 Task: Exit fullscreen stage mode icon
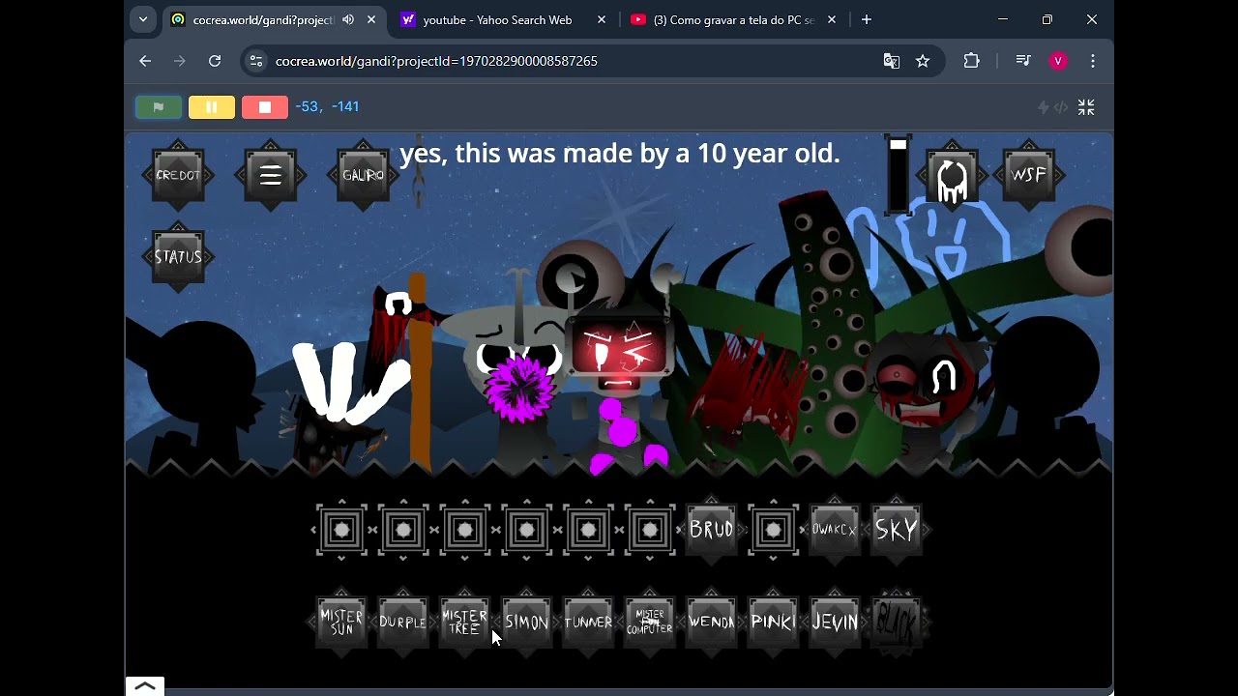[x=1086, y=107]
